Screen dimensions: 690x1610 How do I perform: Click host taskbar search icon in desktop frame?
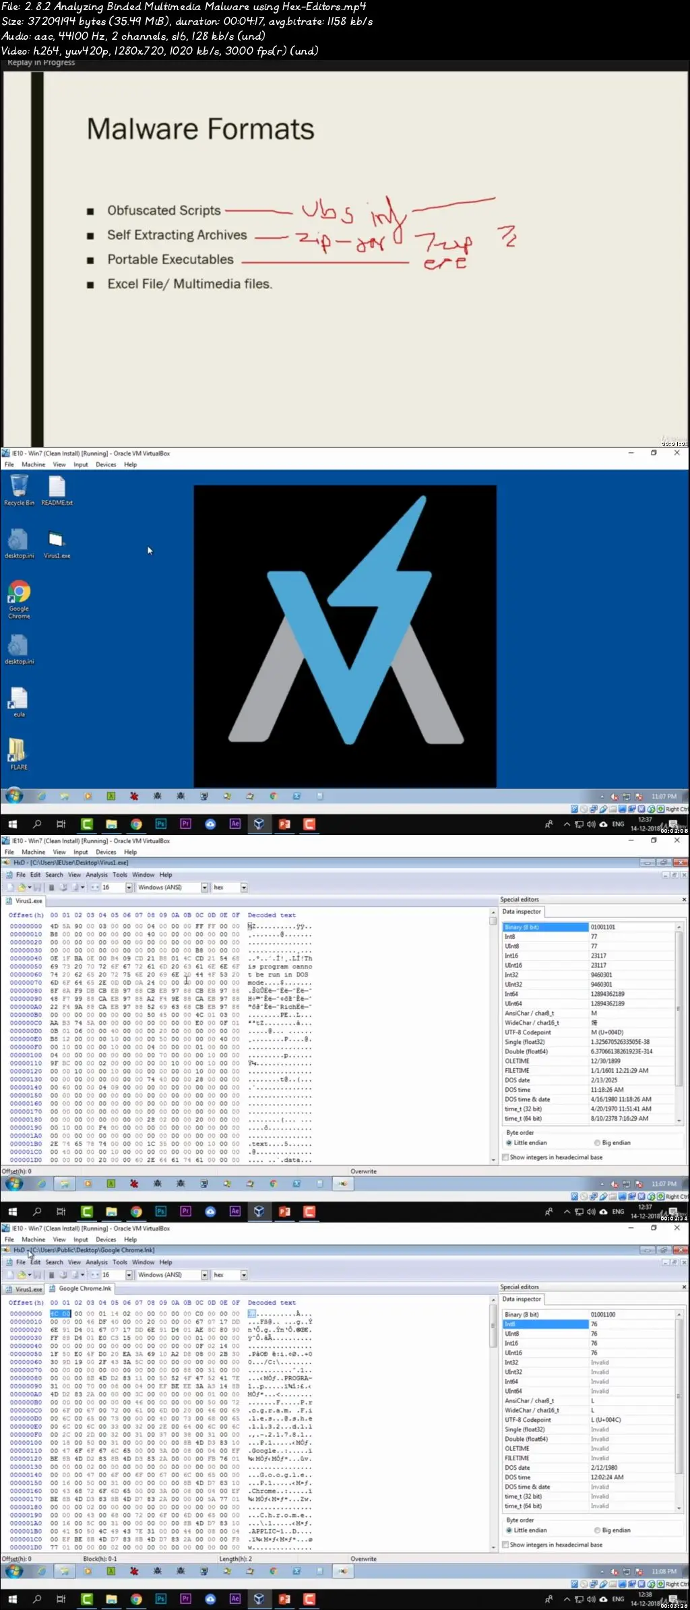pyautogui.click(x=37, y=824)
